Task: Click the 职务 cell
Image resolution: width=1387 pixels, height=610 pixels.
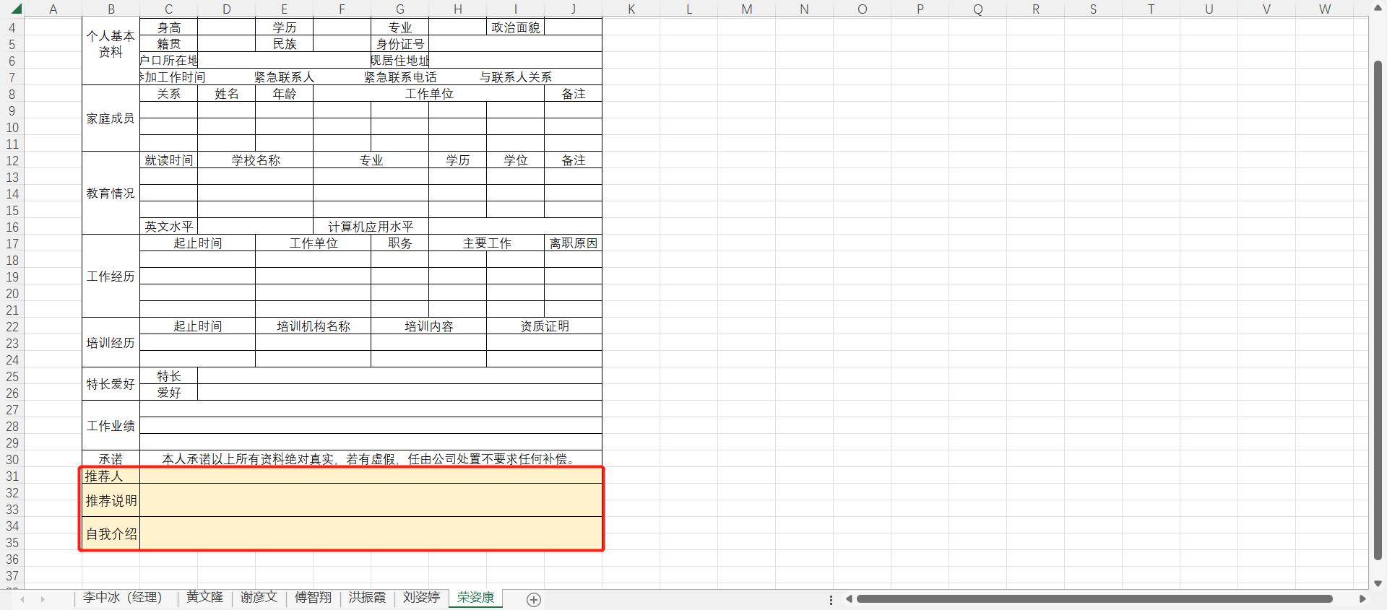Action: click(x=399, y=243)
